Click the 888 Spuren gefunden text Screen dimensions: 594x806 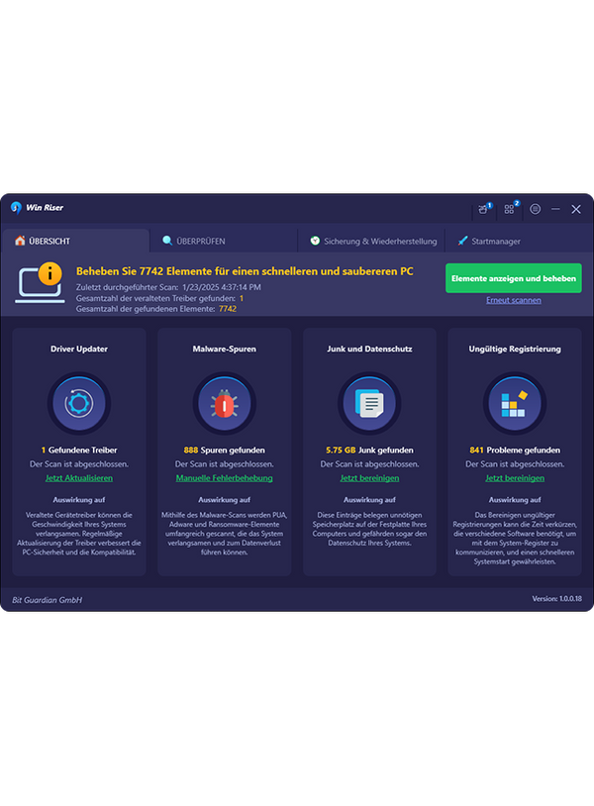pos(224,450)
